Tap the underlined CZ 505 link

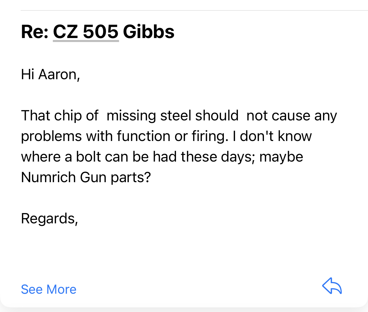[x=86, y=31]
